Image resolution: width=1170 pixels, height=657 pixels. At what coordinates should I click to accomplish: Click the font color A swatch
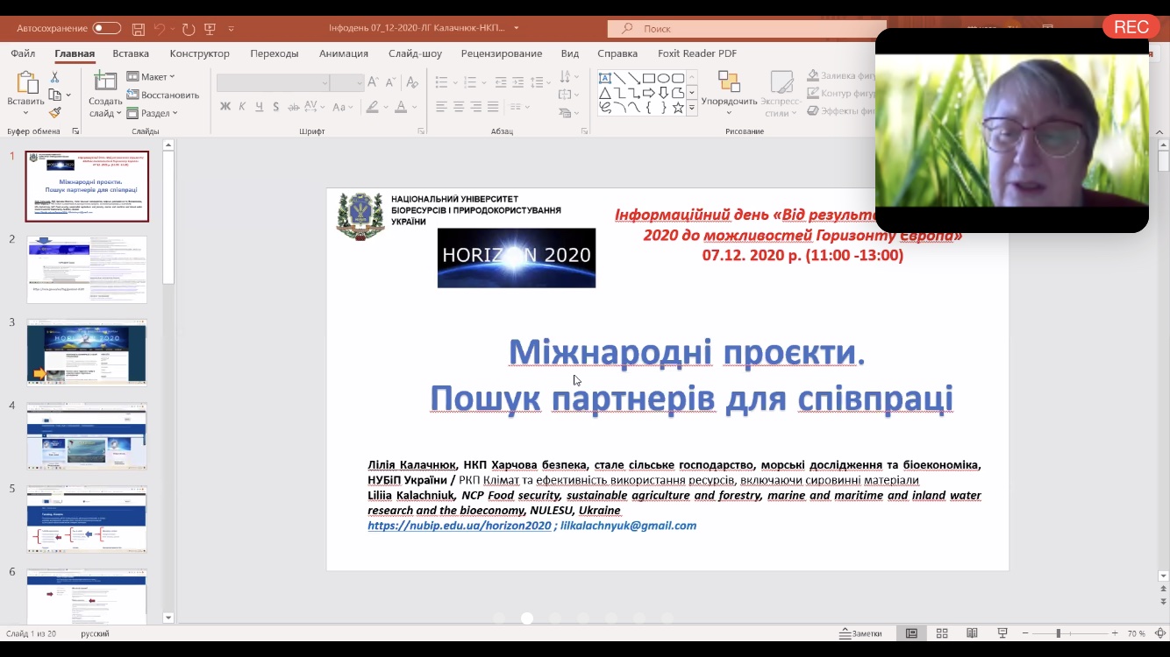click(x=401, y=107)
